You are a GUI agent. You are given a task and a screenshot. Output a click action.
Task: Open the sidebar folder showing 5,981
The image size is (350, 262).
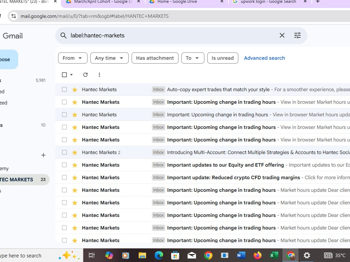[x=23, y=80]
